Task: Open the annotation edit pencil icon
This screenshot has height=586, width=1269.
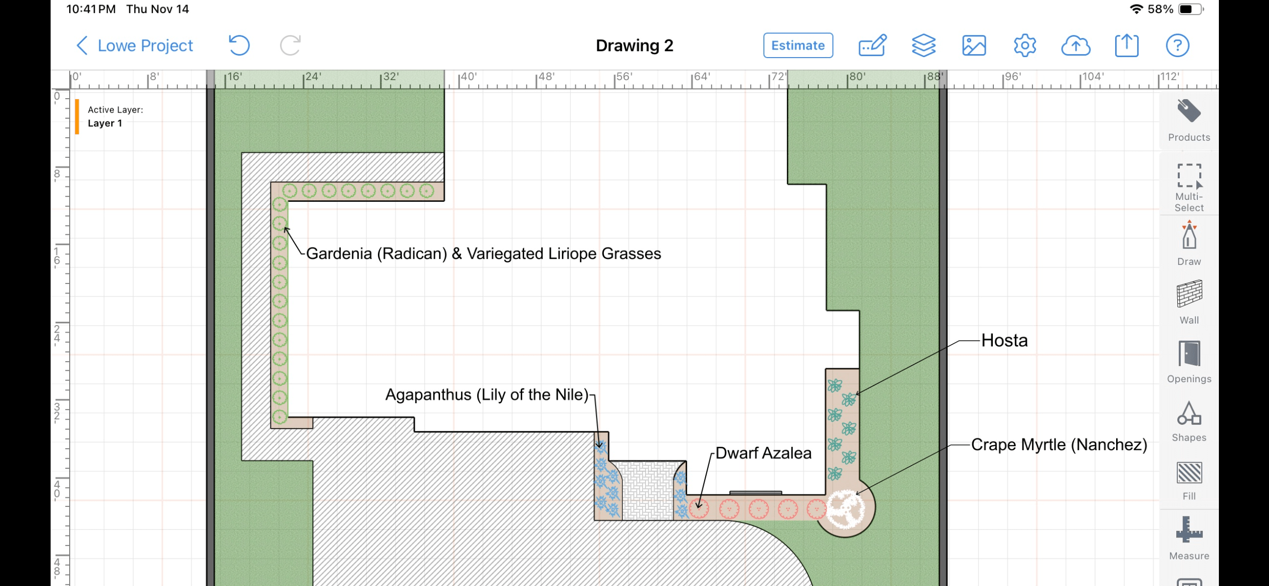Action: click(872, 46)
